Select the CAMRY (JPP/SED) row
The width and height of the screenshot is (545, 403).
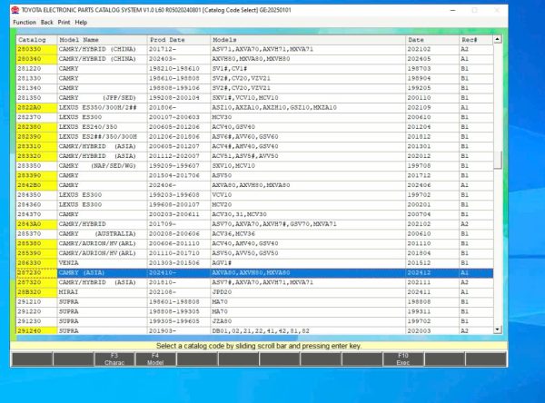254,98
